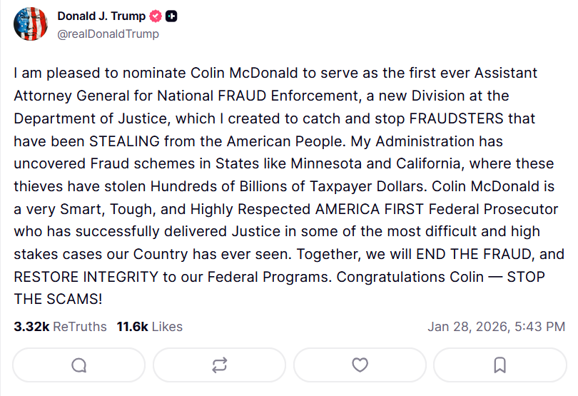The image size is (578, 396).
Task: Open the reply speech bubble icon
Action: [79, 365]
